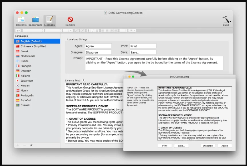Open the font typeface popup
The image size is (247, 166).
click(x=54, y=30)
